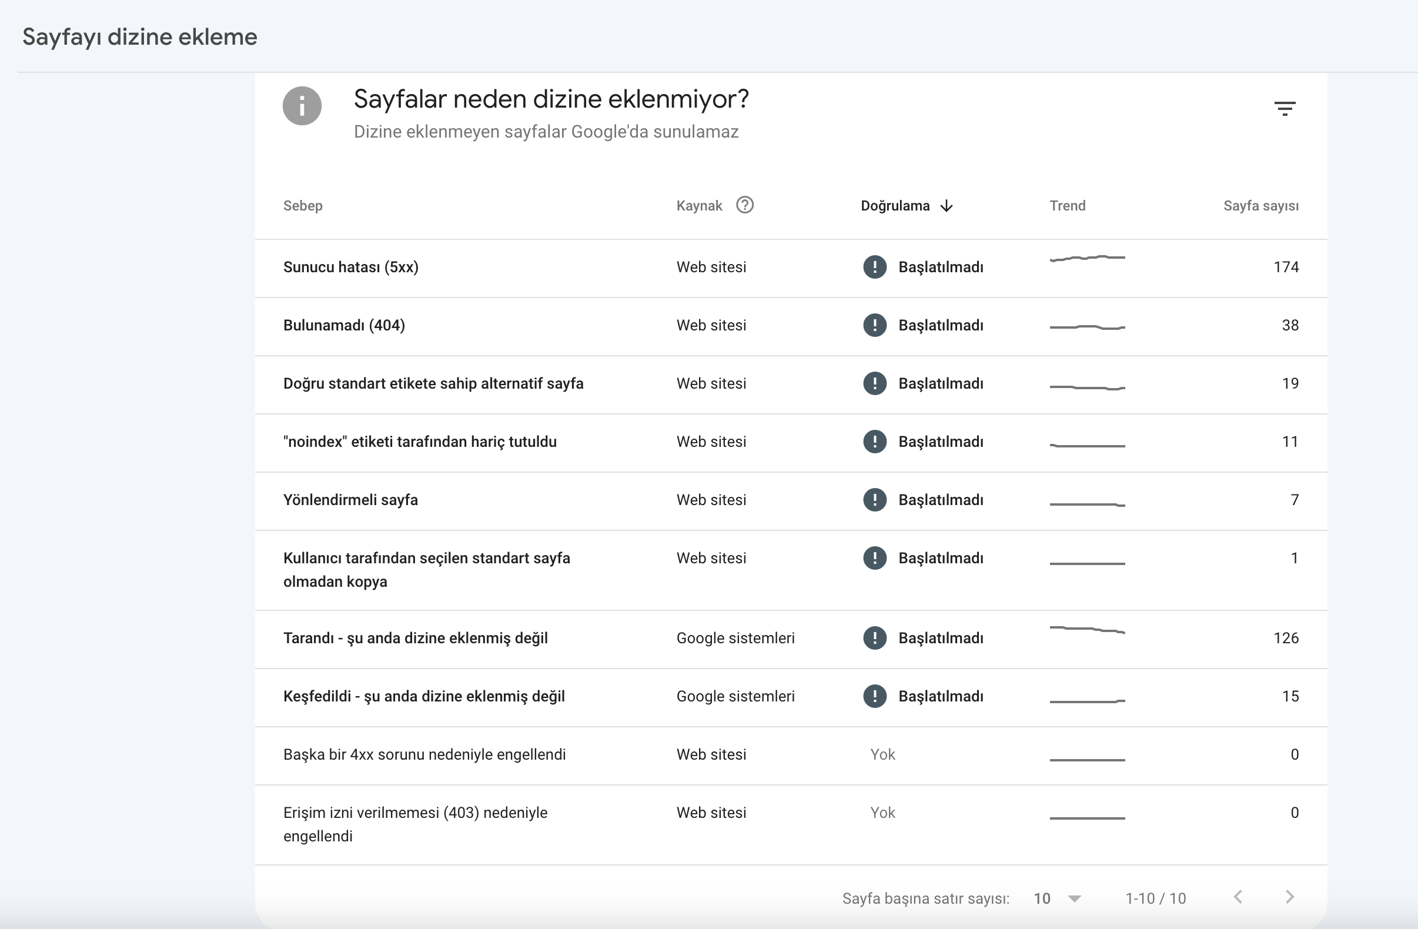Go to previous page with left chevron

click(1238, 897)
